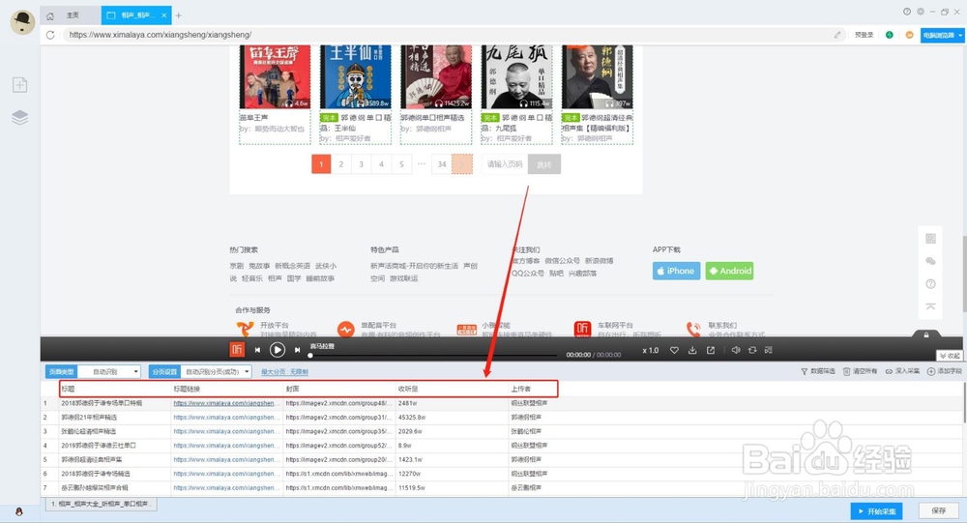The width and height of the screenshot is (967, 523).
Task: Expand the 自动识别分页(成功) dropdown
Action: coord(217,372)
